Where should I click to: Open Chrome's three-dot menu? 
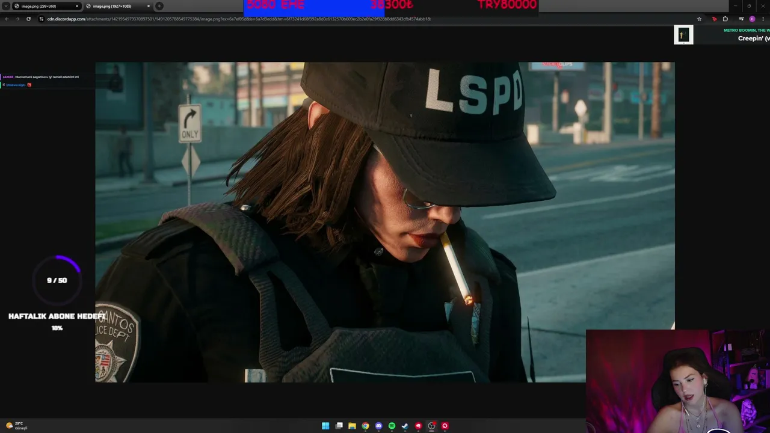[762, 19]
